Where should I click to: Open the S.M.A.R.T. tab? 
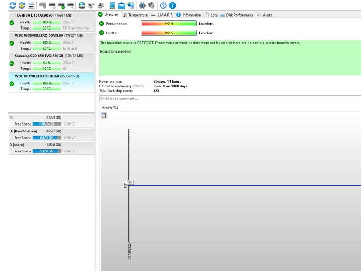(162, 15)
